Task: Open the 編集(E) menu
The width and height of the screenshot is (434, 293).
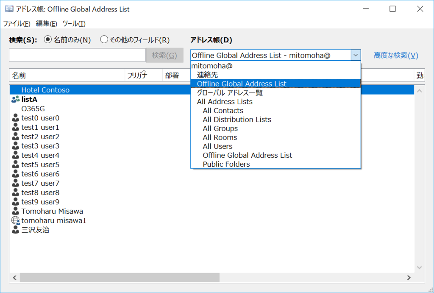Action: point(46,24)
